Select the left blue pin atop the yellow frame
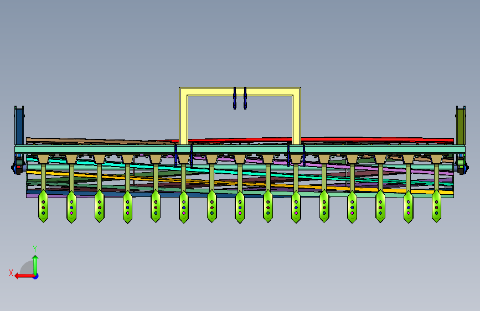The height and width of the screenshot is (311, 480). click(x=235, y=99)
